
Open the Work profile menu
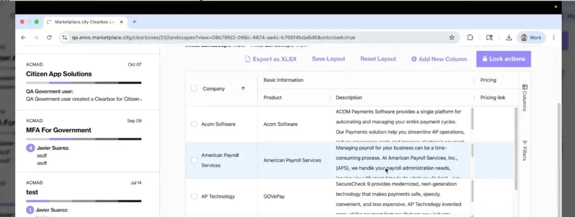click(532, 37)
